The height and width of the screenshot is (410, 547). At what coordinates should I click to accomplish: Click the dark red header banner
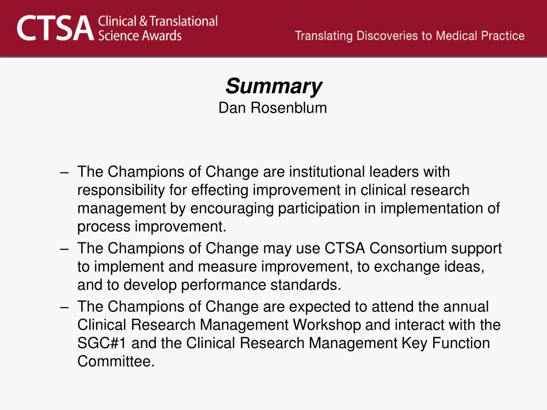point(273,28)
